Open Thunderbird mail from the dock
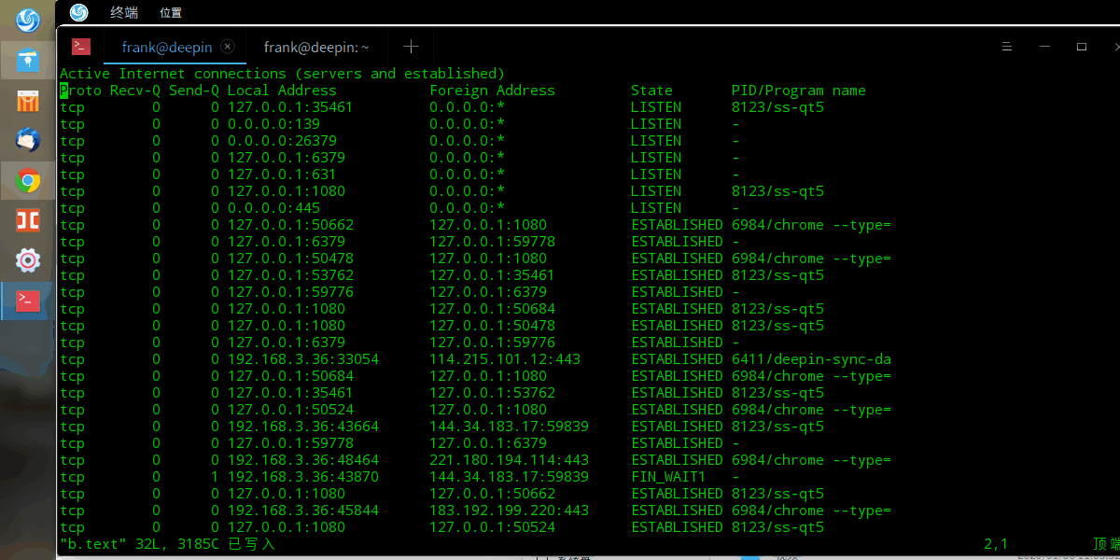 point(28,140)
